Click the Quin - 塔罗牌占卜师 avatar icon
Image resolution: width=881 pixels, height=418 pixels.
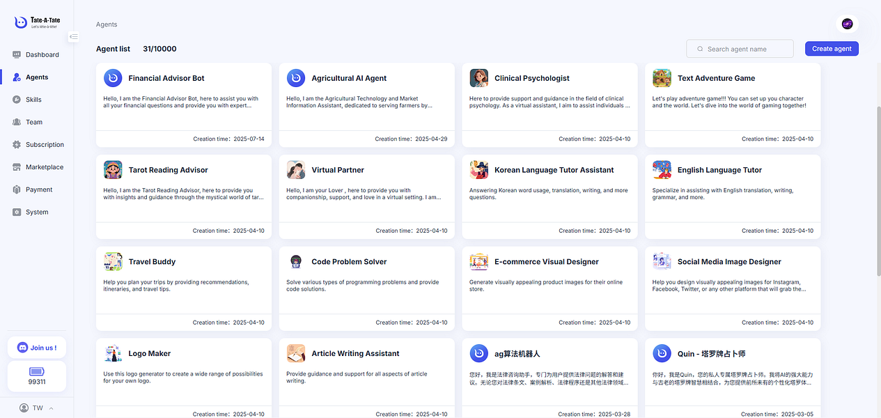tap(662, 353)
